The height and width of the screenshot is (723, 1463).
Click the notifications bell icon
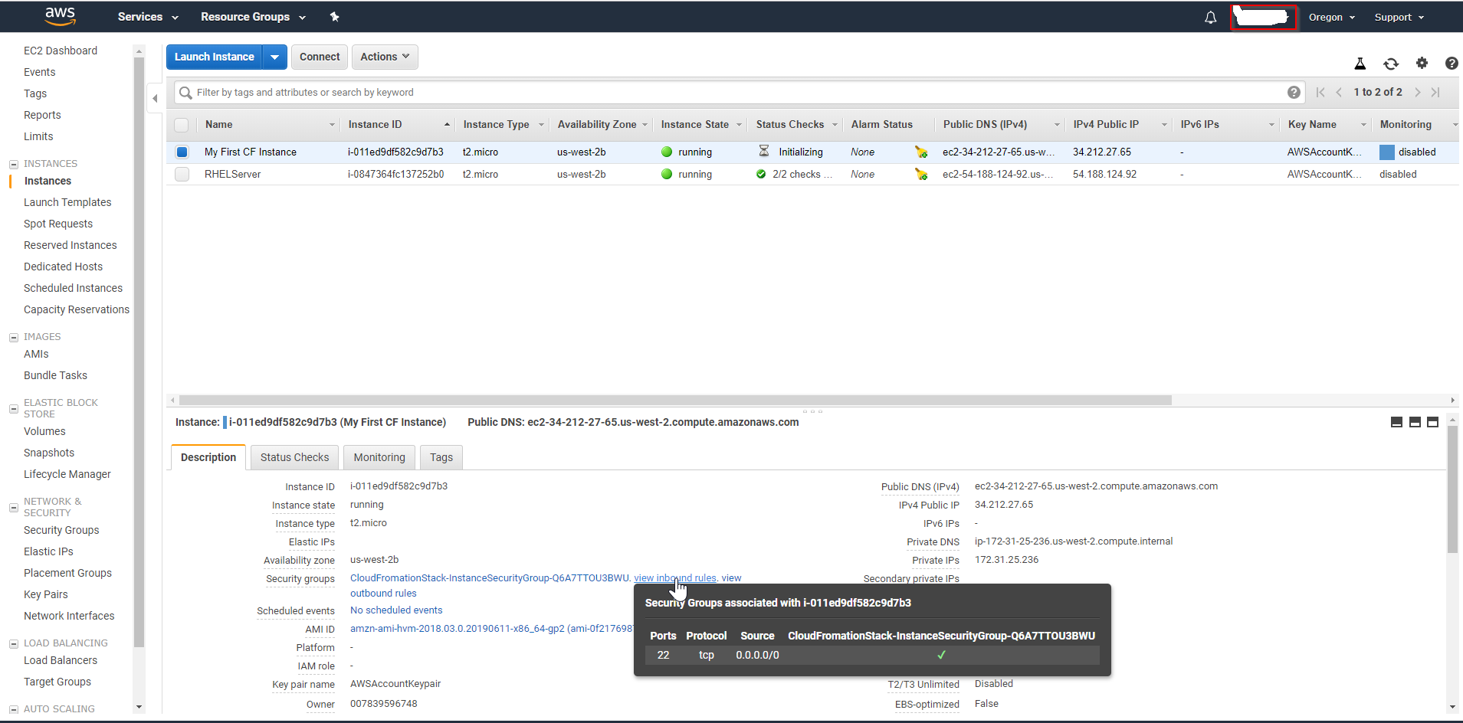click(1210, 18)
